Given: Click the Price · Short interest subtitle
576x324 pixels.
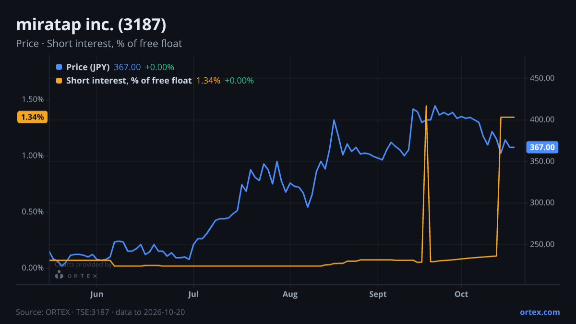Looking at the screenshot, I should 99,44.
